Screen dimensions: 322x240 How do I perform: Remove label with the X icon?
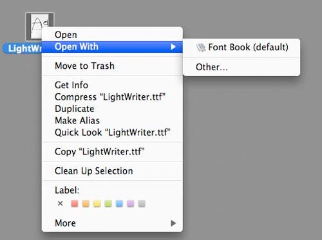[61, 203]
